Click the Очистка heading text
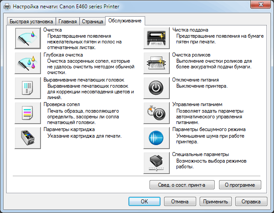This screenshot has height=213, width=274. [x=53, y=30]
